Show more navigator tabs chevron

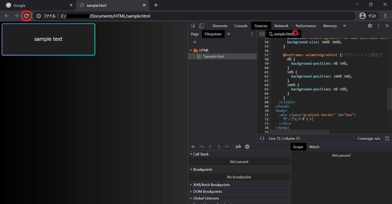(x=228, y=34)
